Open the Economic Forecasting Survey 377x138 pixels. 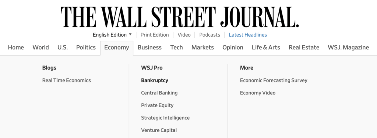click(x=274, y=81)
